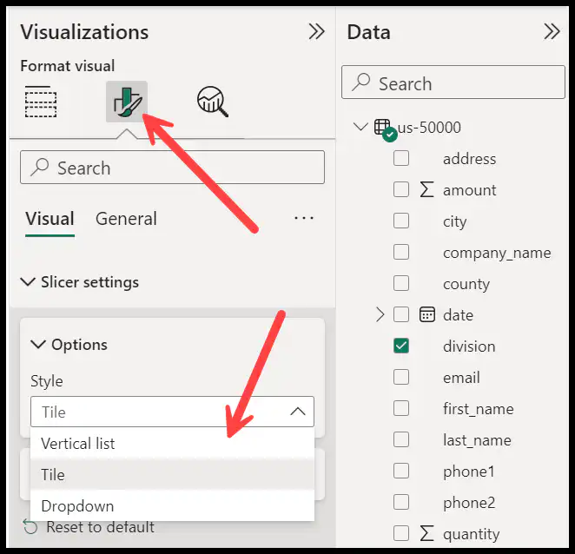Click the calendar icon beside date

click(x=426, y=314)
